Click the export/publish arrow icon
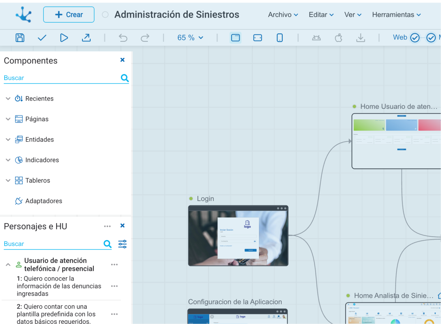This screenshot has height=324, width=441. coord(86,38)
